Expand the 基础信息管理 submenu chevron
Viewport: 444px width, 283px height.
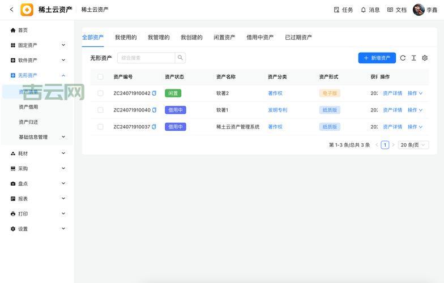[x=63, y=137]
